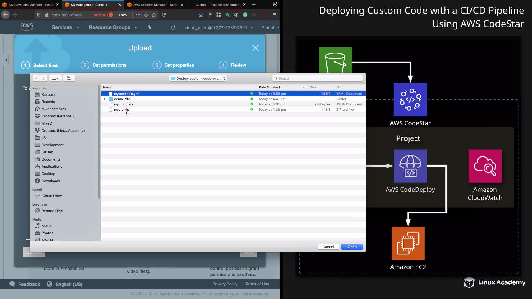The image size is (532, 299).
Task: Open the Firefox hamburger menu
Action: [274, 15]
